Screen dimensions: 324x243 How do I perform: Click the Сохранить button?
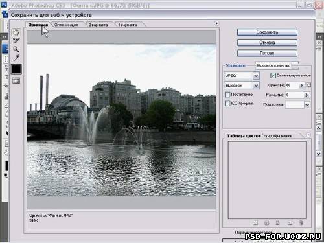pyautogui.click(x=267, y=32)
